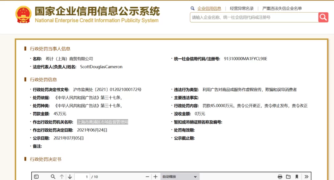This screenshot has width=334, height=180.
Task: Expand more PDF tools chevron
Action: coord(306,177)
